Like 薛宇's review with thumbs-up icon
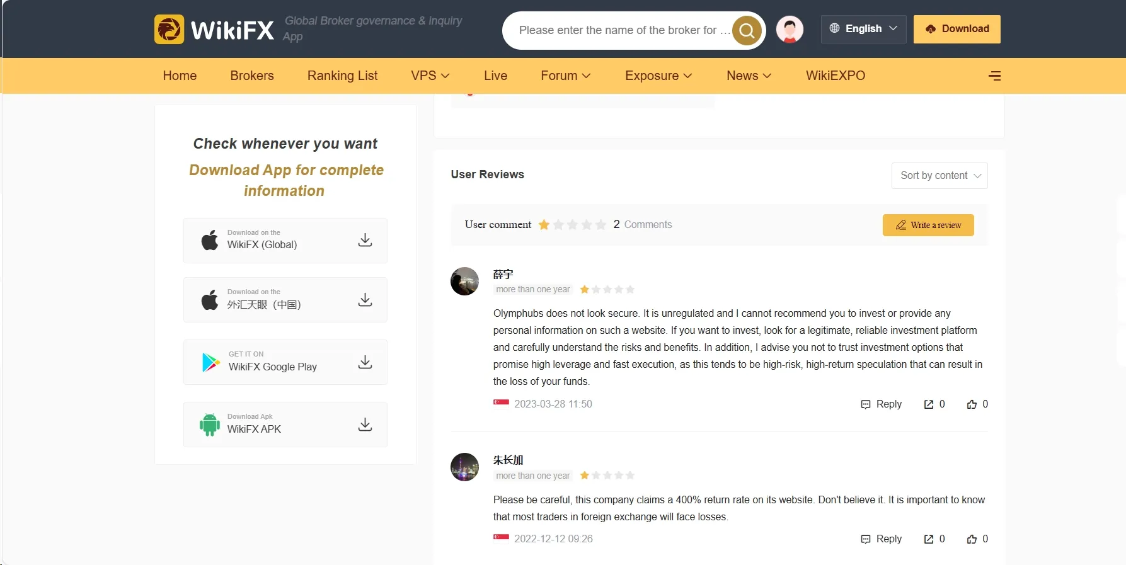 tap(972, 404)
